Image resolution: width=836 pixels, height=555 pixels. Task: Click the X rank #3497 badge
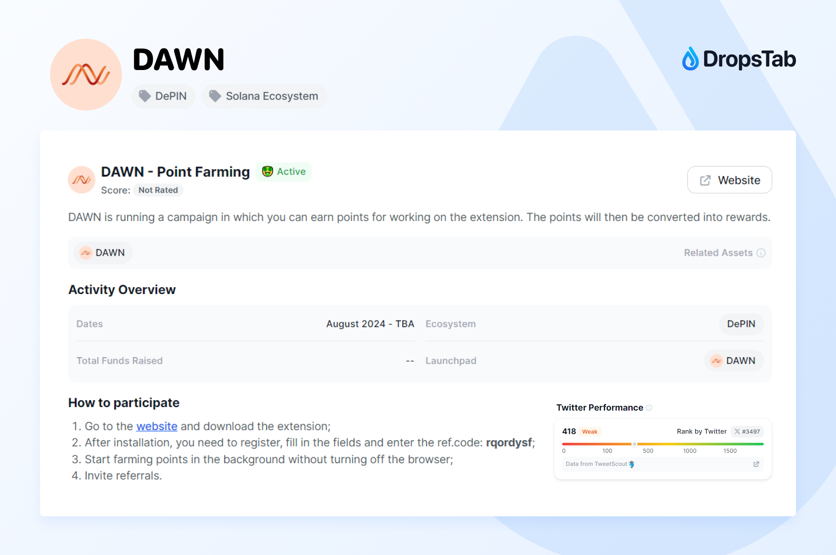[x=747, y=431]
